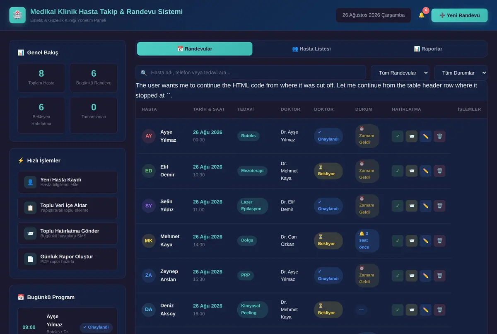Click the Lazer Epilasyon treatment badge
Image resolution: width=497 pixels, height=334 pixels.
click(253, 206)
